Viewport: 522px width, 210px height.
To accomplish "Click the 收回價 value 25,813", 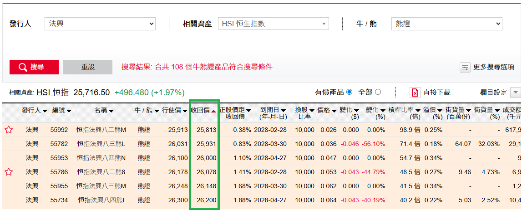I will click(207, 130).
